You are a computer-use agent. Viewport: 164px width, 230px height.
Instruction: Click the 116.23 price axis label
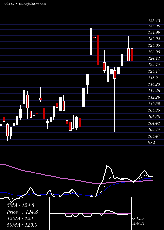tap(154, 84)
